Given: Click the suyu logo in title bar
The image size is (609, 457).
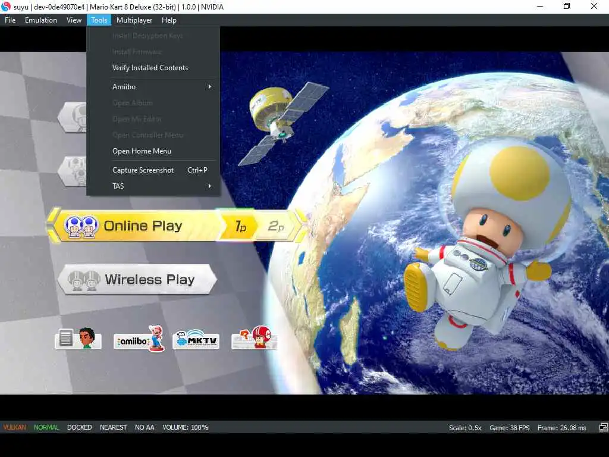Looking at the screenshot, I should (x=6, y=7).
